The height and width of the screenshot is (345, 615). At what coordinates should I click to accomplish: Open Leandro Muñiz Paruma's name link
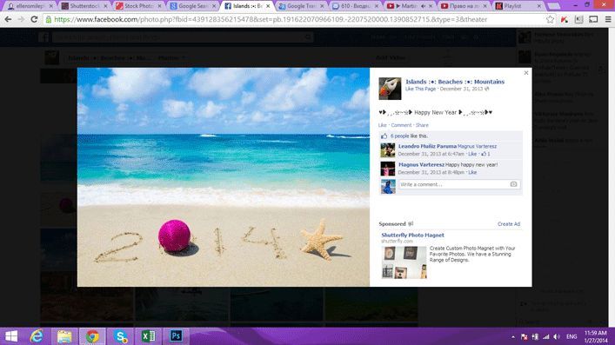[427, 146]
